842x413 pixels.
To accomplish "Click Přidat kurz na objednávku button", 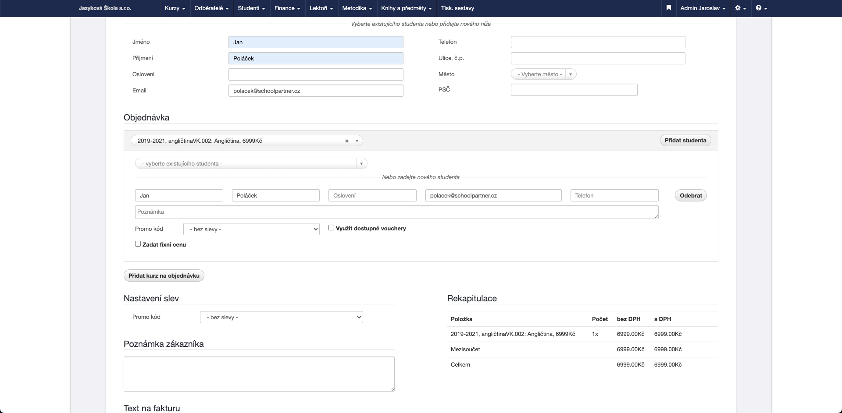I will [x=164, y=275].
